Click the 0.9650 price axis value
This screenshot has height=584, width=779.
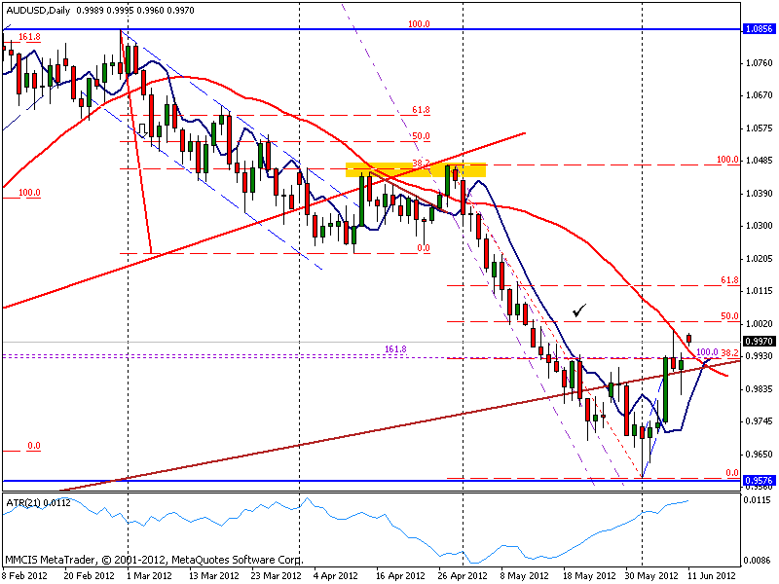point(760,454)
